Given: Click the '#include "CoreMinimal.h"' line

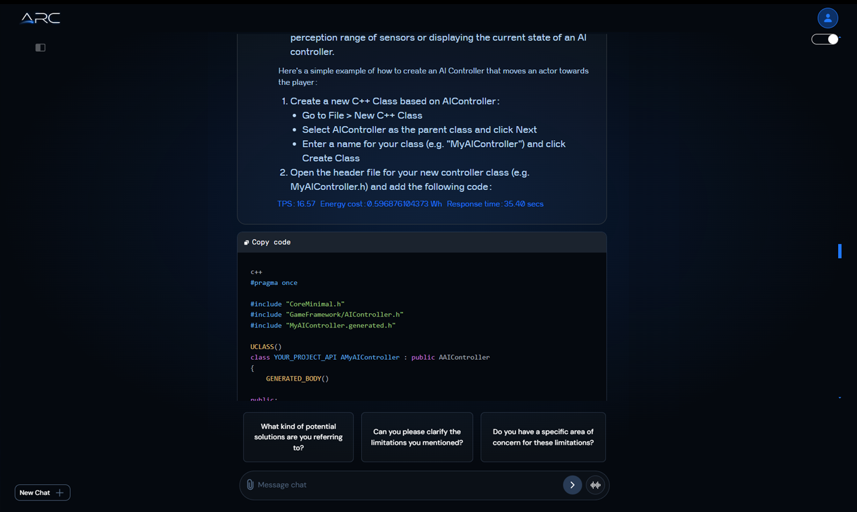Looking at the screenshot, I should [x=298, y=304].
